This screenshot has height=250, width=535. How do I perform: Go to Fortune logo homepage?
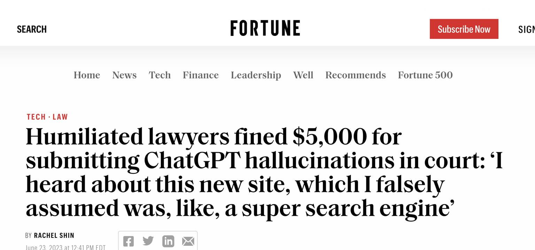click(265, 28)
